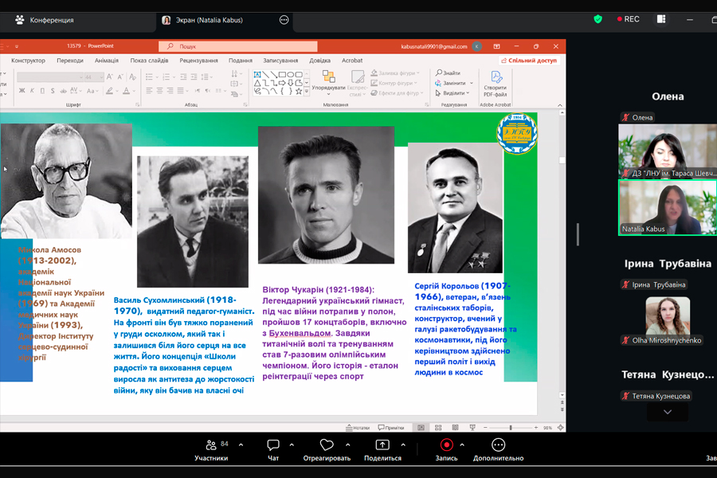Click the Отреагировать reactions heart icon
717x478 pixels.
[327, 445]
